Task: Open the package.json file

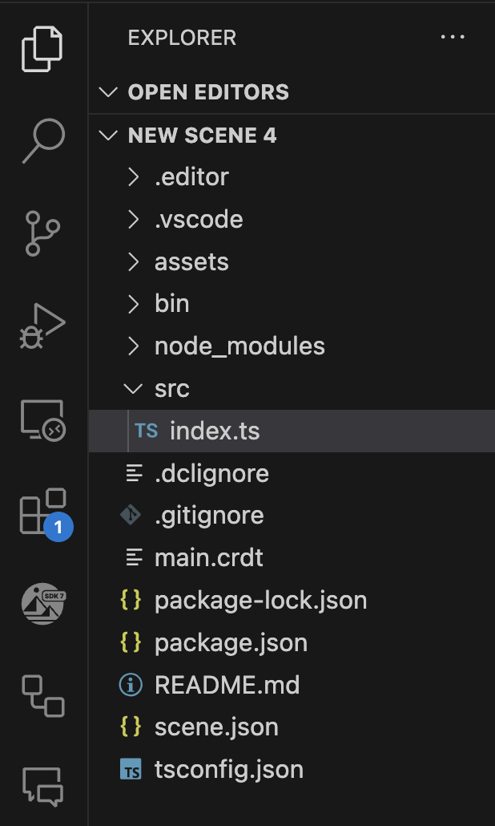Action: (x=231, y=643)
